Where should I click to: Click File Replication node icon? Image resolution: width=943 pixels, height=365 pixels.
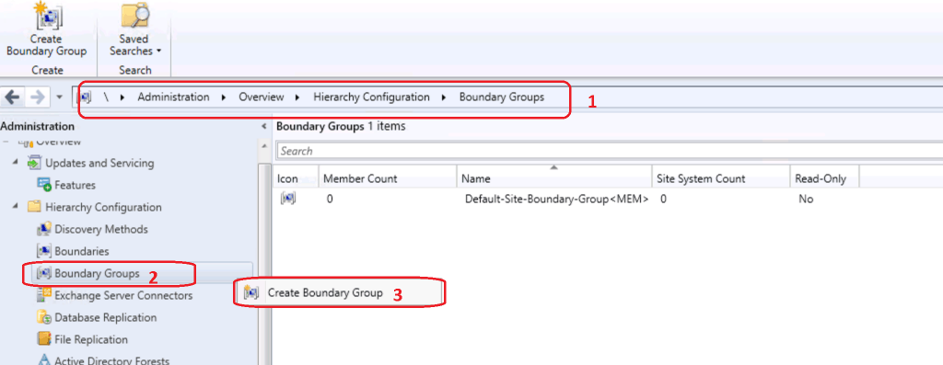[x=44, y=339]
